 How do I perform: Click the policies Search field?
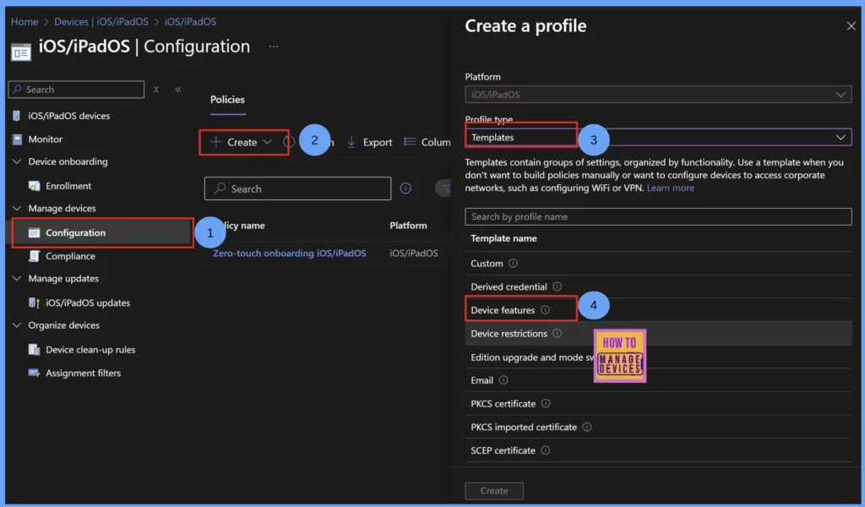coord(298,188)
